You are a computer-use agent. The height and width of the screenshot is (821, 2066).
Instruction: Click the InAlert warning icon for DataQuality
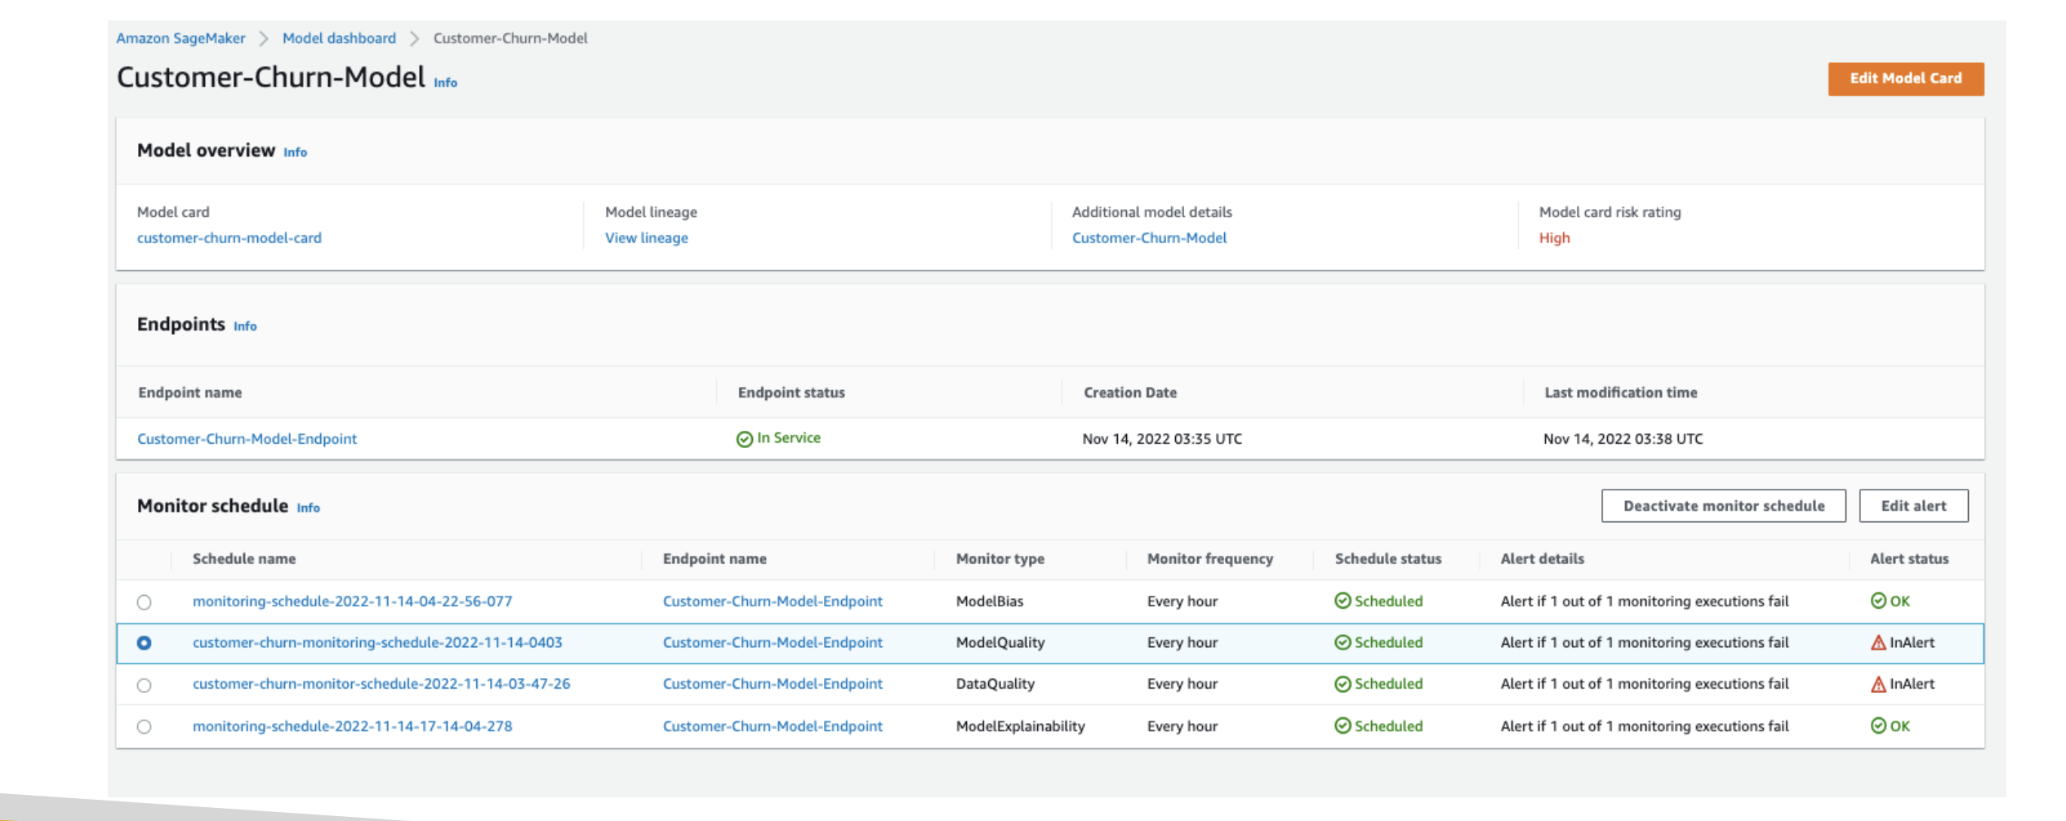tap(1878, 685)
